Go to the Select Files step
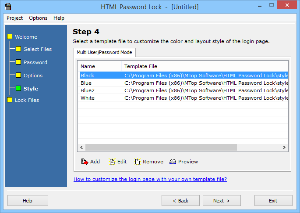The height and width of the screenshot is (213, 300). pyautogui.click(x=38, y=49)
